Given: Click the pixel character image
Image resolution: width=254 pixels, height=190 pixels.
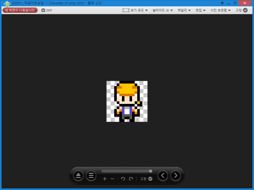Looking at the screenshot, I should point(127,101).
